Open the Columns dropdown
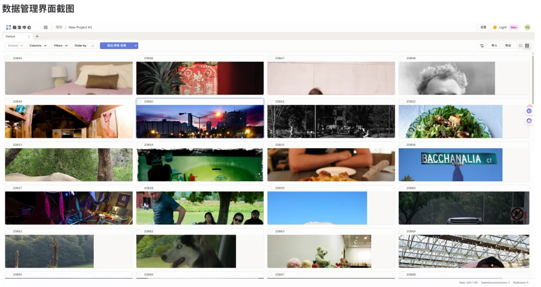 click(38, 46)
